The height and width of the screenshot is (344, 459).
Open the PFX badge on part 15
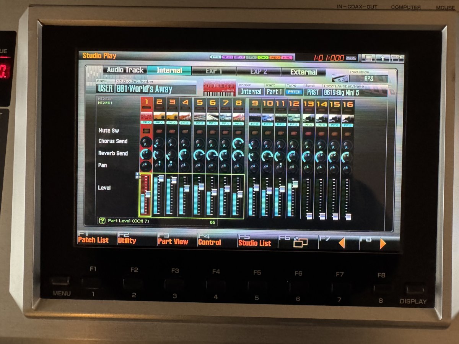(x=334, y=125)
